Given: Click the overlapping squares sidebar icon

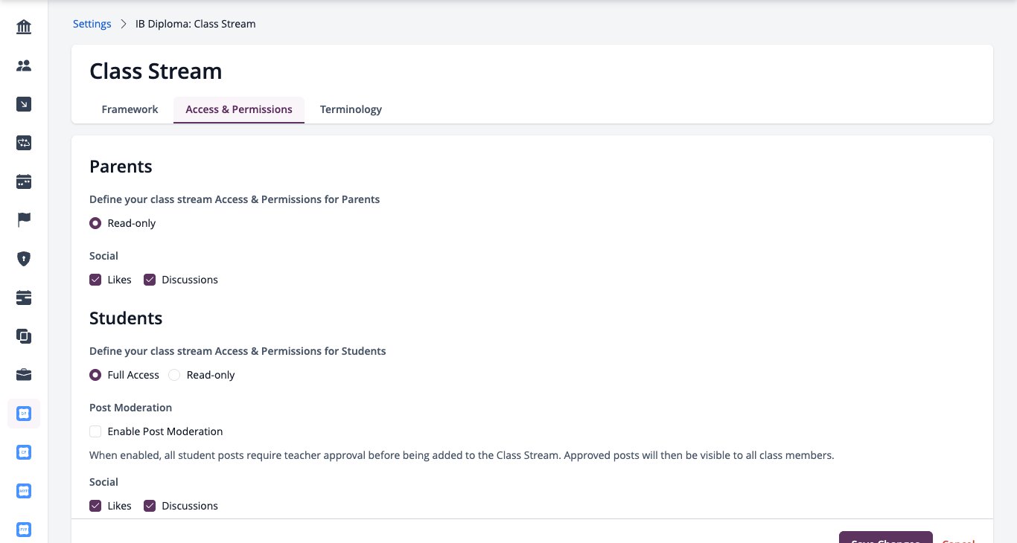Looking at the screenshot, I should click(x=24, y=336).
